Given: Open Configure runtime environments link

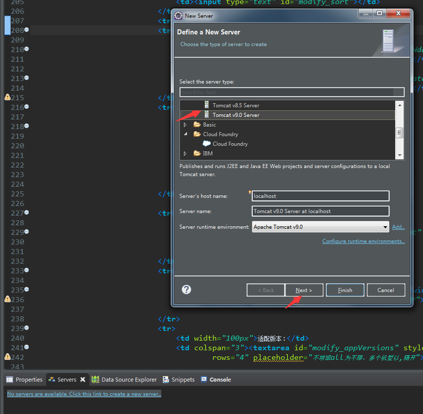Looking at the screenshot, I should tap(363, 241).
